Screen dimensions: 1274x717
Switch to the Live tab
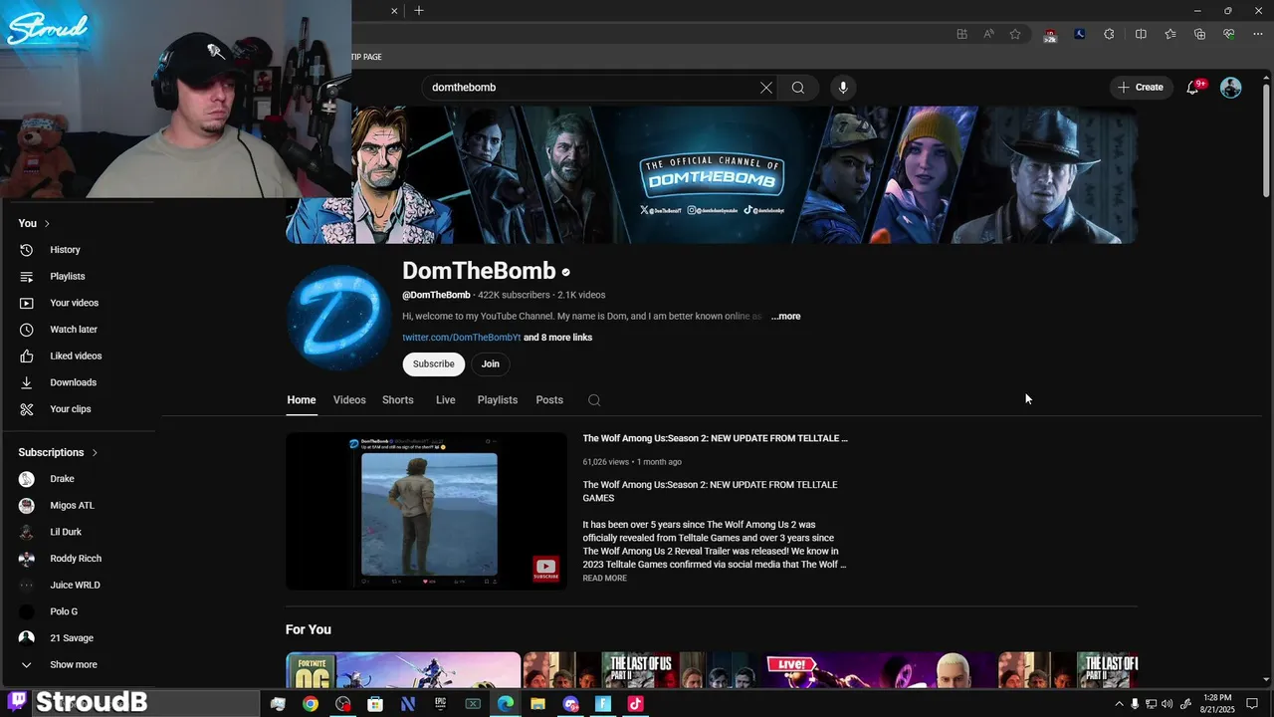(x=446, y=400)
